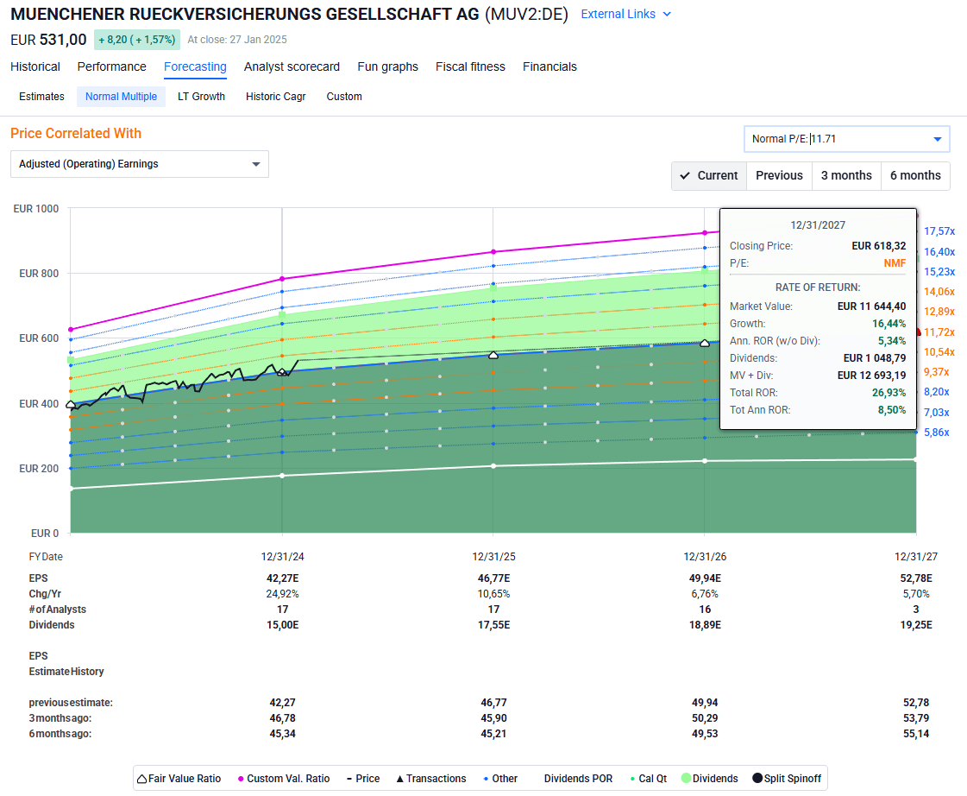Enable the 6 months comparison view
Image resolution: width=967 pixels, height=796 pixels.
914,175
